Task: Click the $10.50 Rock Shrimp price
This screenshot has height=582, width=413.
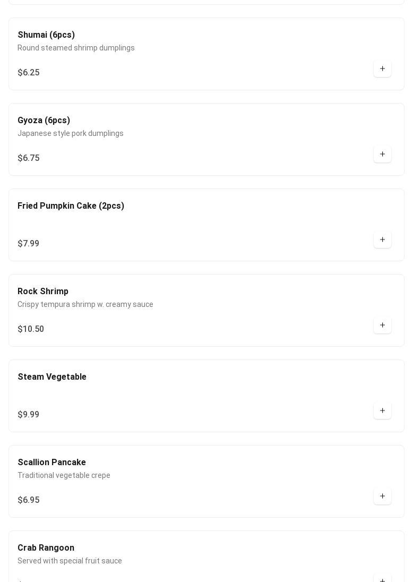Action: pos(31,329)
